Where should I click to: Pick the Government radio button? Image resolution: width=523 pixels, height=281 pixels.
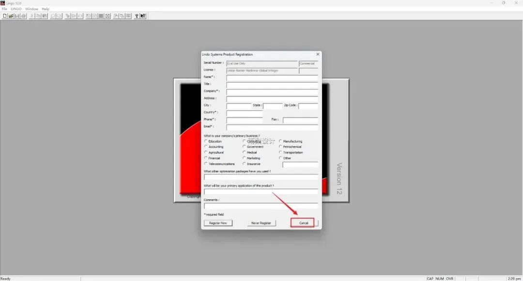244,147
